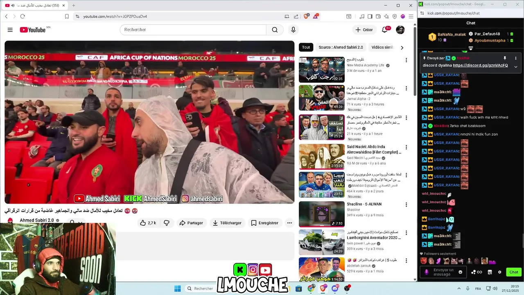
Task: Mute the YouTube tab audio icon
Action: click(x=13, y=5)
